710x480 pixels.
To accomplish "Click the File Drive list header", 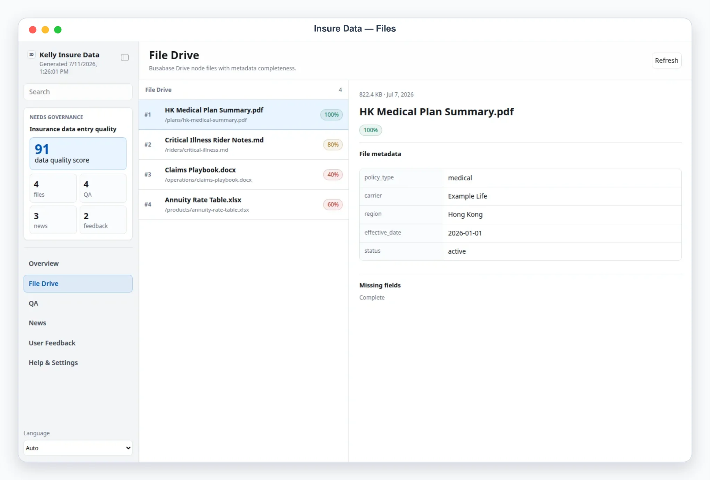I will click(158, 90).
